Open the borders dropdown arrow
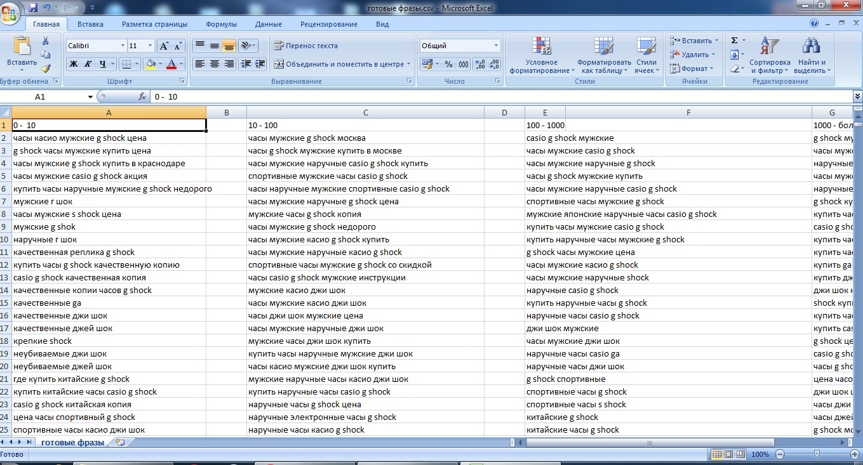Screen dimensions: 863x465 [x=138, y=64]
